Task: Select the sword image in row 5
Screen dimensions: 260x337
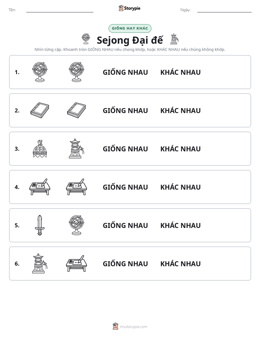Action: pos(40,225)
